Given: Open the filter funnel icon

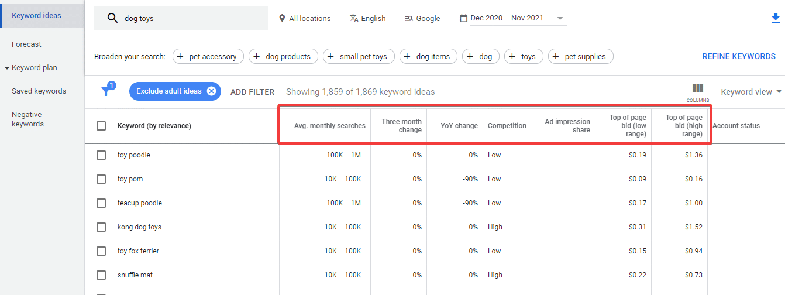Looking at the screenshot, I should [x=106, y=91].
